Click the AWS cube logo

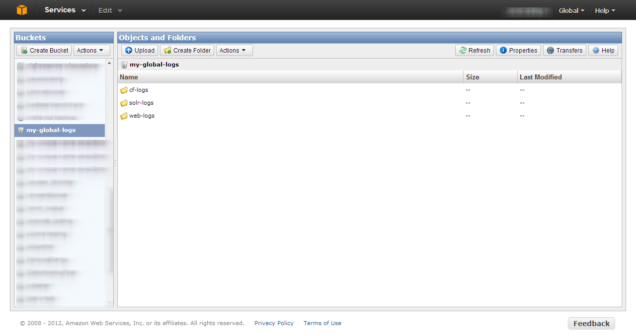click(21, 10)
